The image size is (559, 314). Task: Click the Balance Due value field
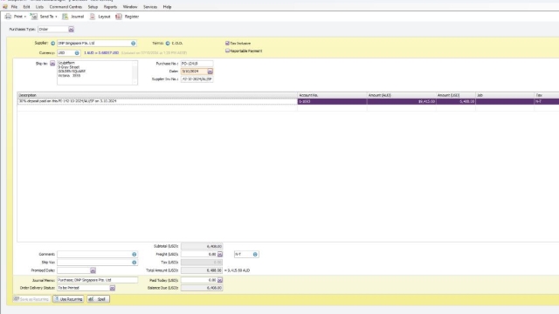(x=202, y=288)
